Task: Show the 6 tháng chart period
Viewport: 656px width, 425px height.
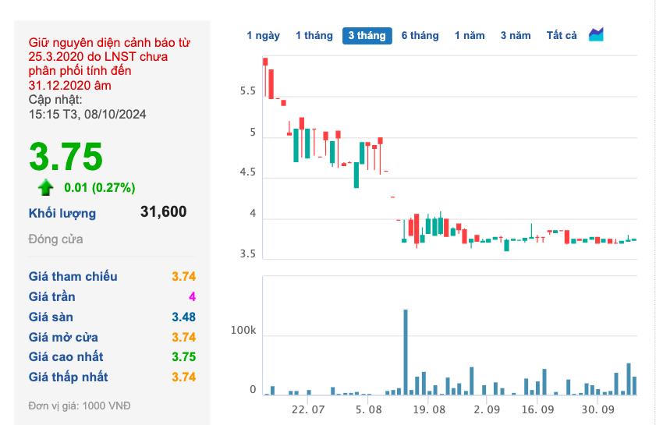Action: point(420,36)
